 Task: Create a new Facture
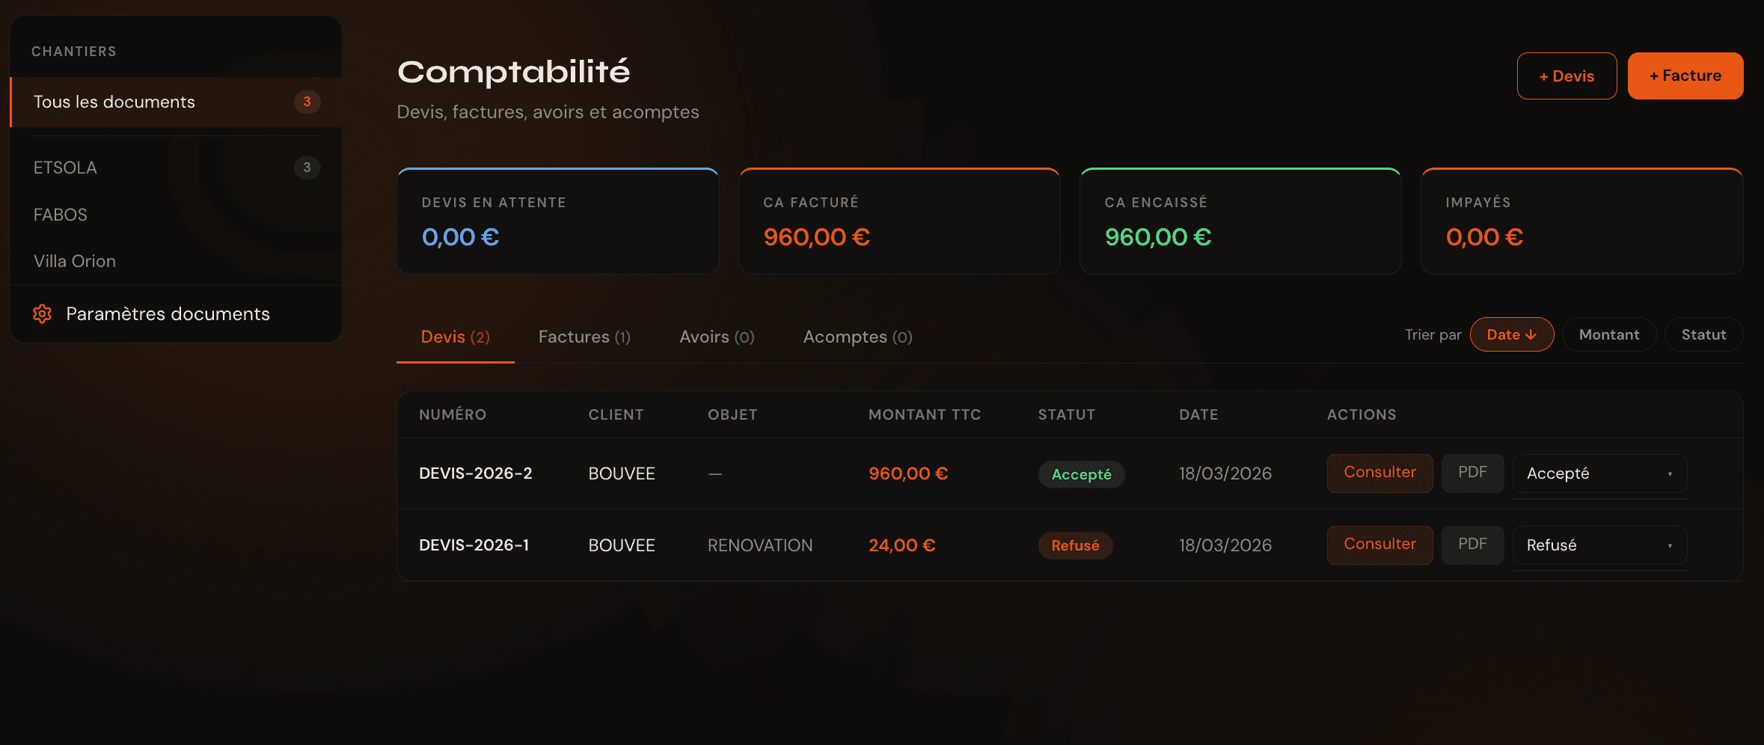coord(1685,76)
